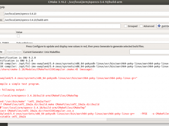Image resolution: width=169 pixels, height=126 pixels.
Task: Enable the Advanced checkbox
Action: pyautogui.click(x=141, y=26)
